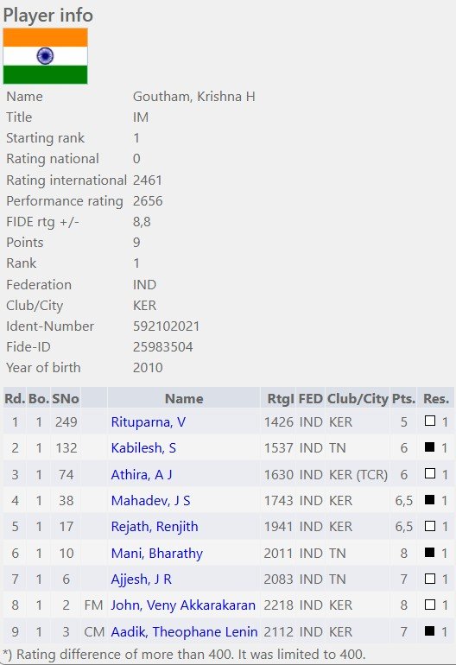Click the black piece icon in round 4
This screenshot has height=665, width=456.
click(430, 499)
